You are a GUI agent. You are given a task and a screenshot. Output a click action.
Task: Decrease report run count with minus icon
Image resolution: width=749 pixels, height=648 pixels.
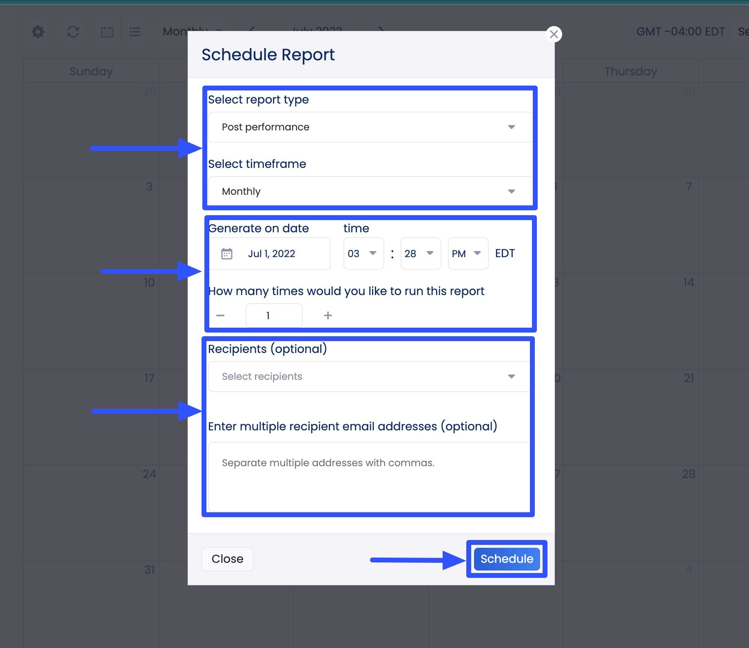click(220, 315)
